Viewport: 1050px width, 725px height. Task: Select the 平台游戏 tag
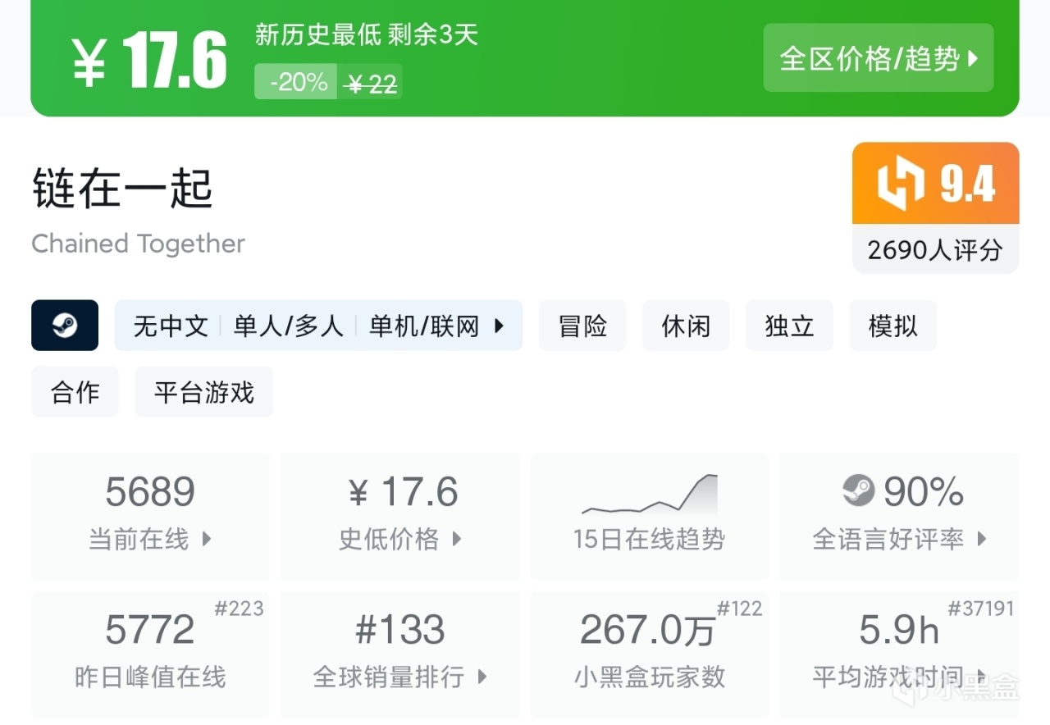coord(203,392)
